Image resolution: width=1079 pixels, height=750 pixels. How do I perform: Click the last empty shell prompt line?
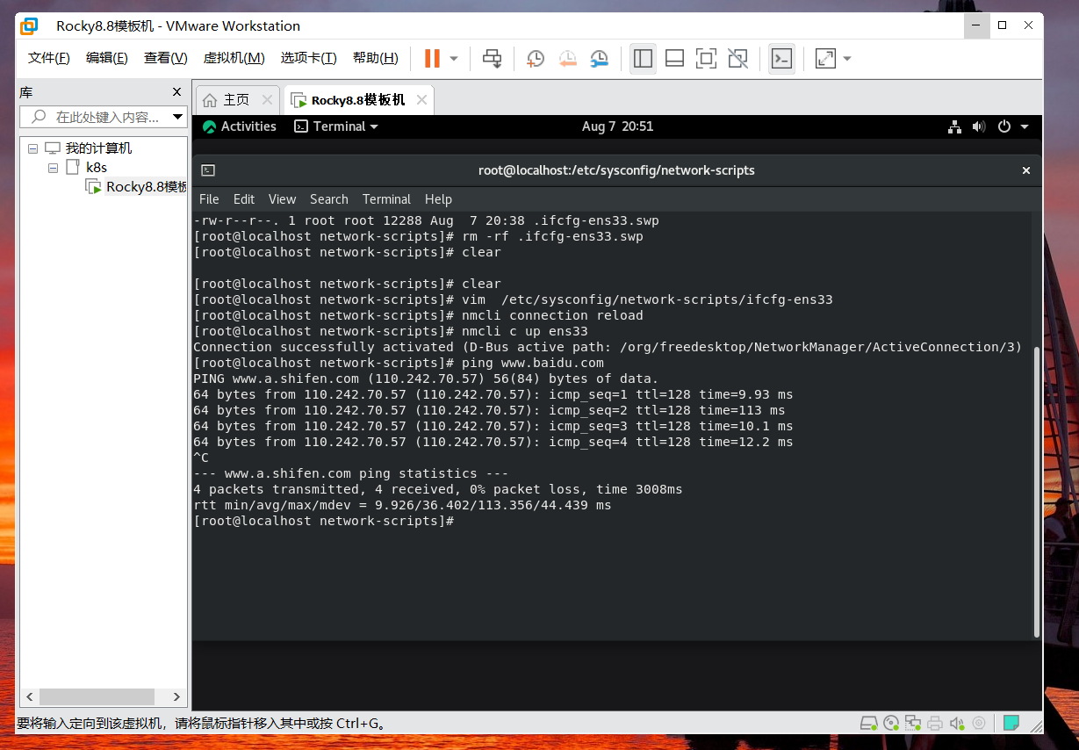point(324,521)
